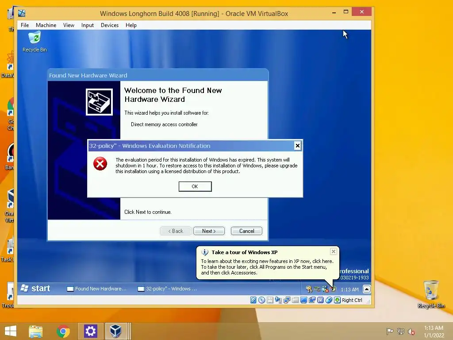Click host taskbar clock and date

[434, 331]
